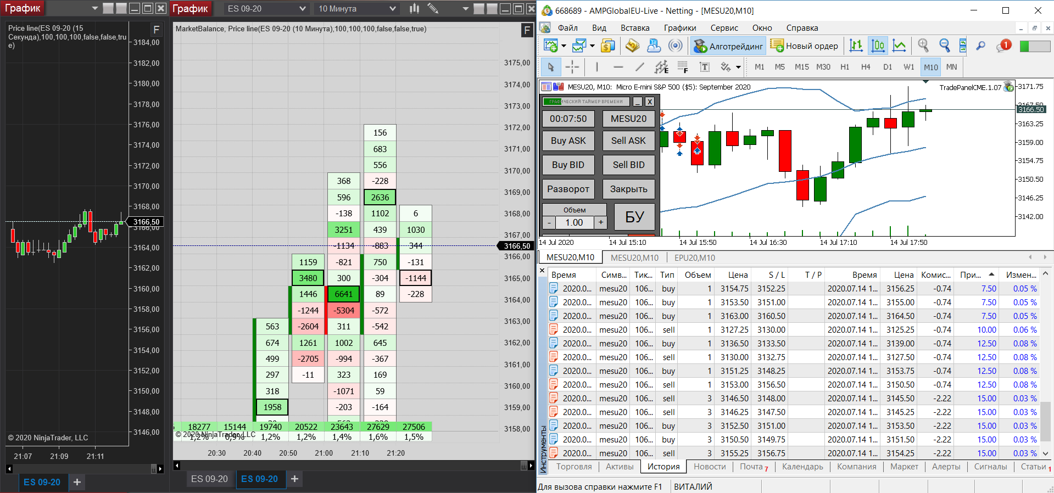The width and height of the screenshot is (1054, 493).
Task: Open the Файл menu
Action: click(x=568, y=28)
